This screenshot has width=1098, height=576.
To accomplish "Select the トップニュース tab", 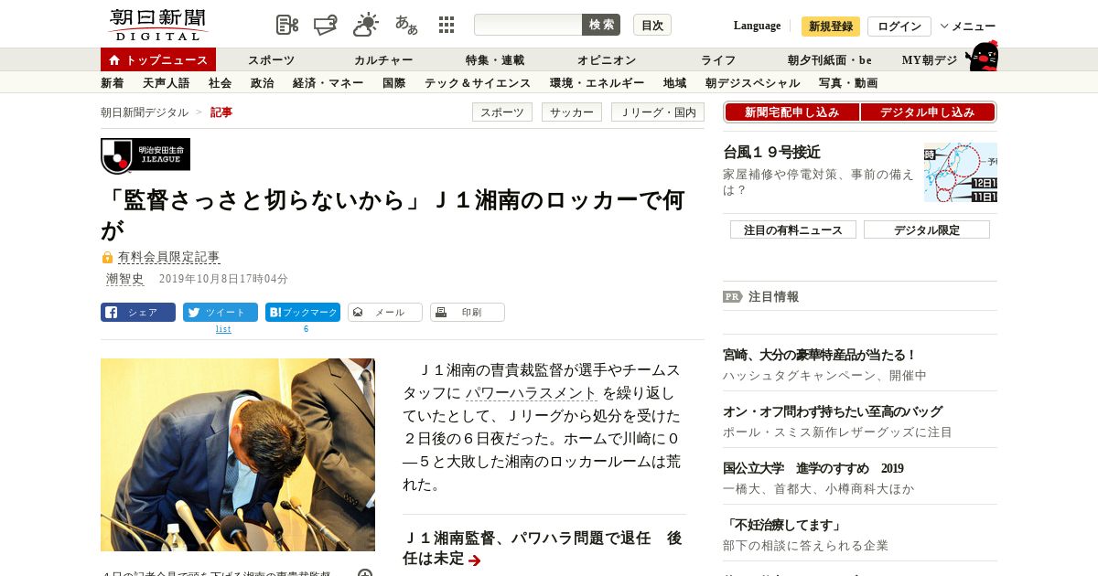I will point(158,59).
